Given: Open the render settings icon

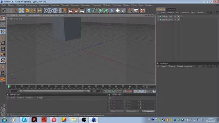Looking at the screenshot, I should click(x=82, y=11).
